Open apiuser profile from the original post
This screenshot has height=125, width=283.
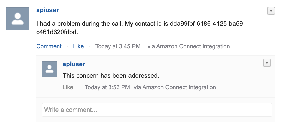coord(47,10)
